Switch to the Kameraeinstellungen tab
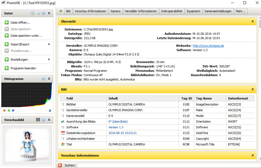The width and height of the screenshot is (261, 168). coord(218,11)
